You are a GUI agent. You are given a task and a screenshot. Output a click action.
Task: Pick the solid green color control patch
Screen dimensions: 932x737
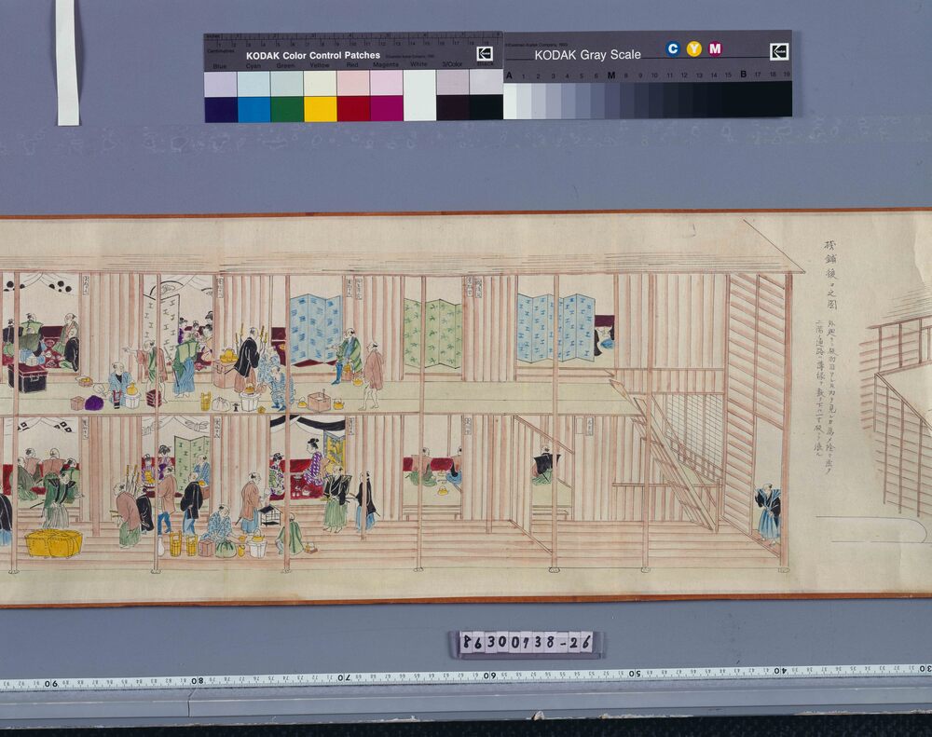pyautogui.click(x=287, y=109)
